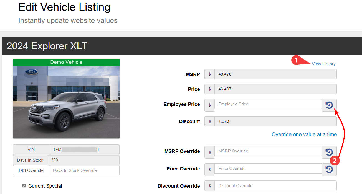Click the DIS Override label
Image resolution: width=362 pixels, height=194 pixels.
31,170
